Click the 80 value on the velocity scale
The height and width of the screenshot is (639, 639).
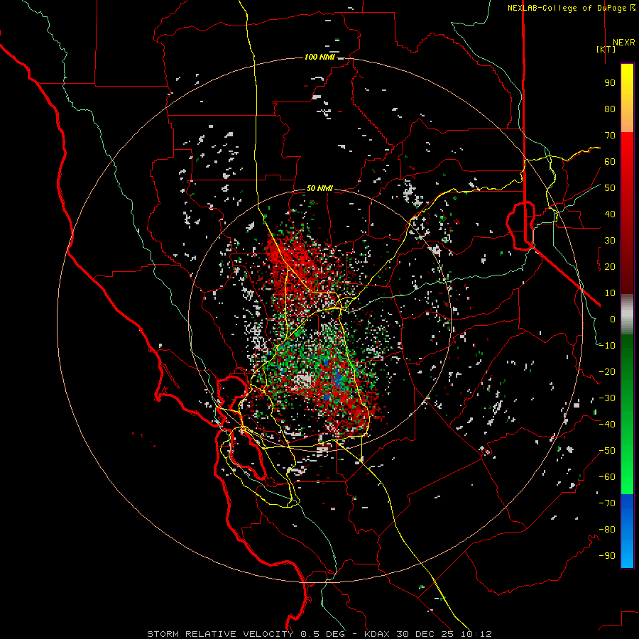(x=610, y=109)
